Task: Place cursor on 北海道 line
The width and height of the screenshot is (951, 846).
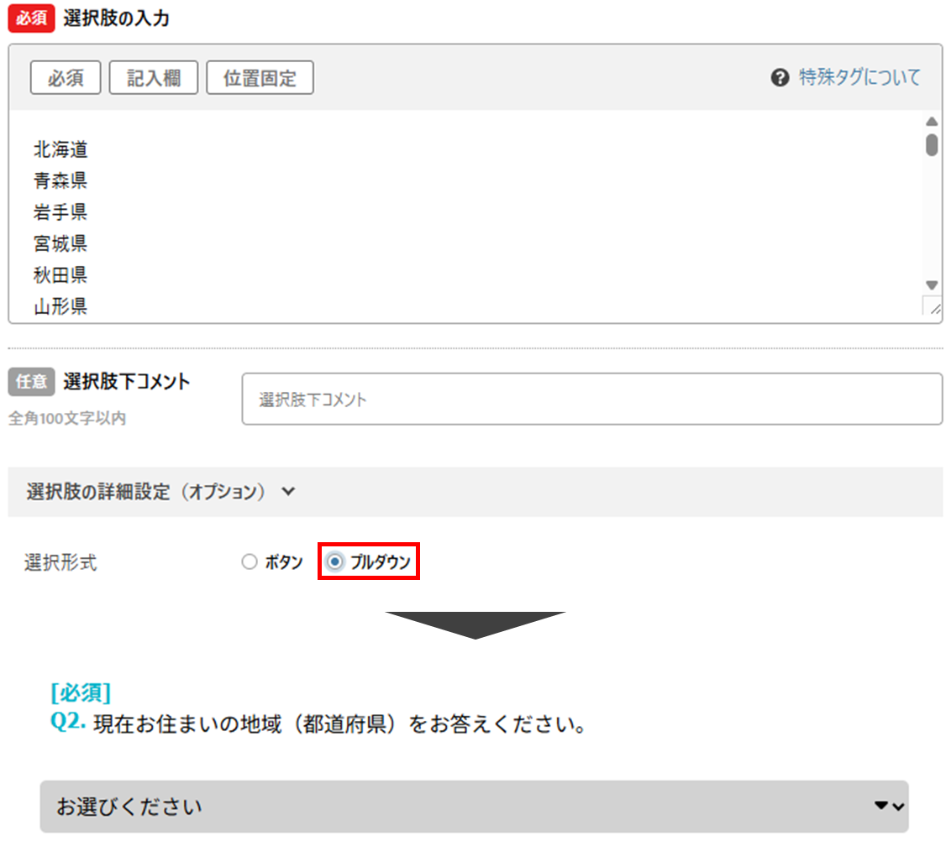Action: [x=61, y=150]
